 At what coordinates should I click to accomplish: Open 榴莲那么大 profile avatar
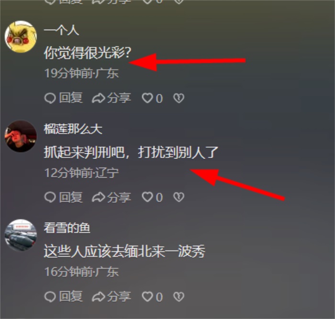pyautogui.click(x=21, y=136)
